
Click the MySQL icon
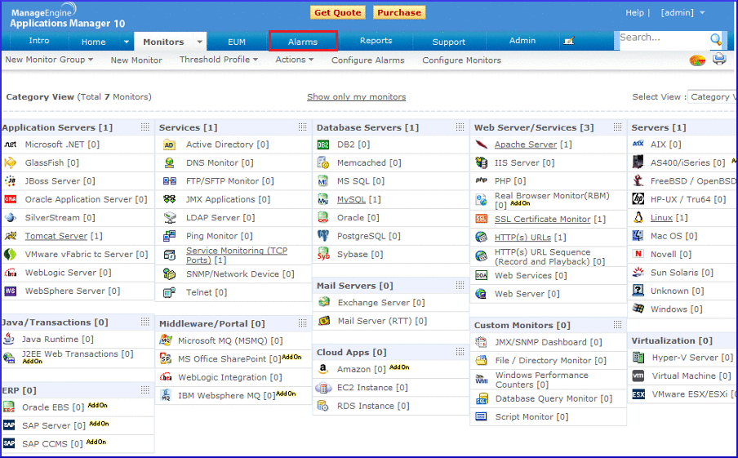point(323,199)
